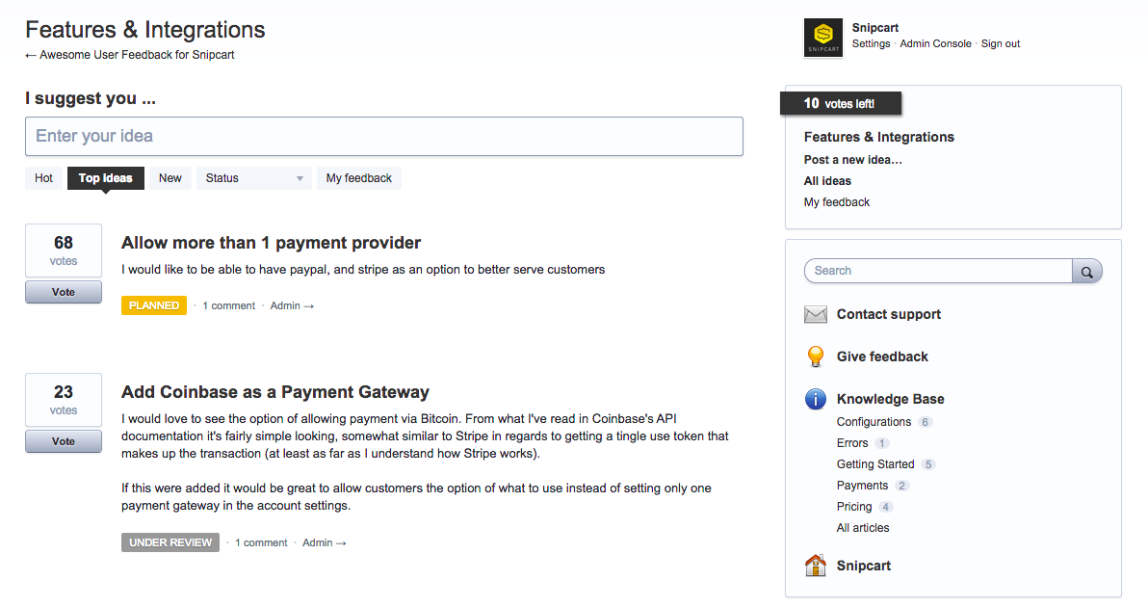Open Pricing knowledge base topic
The height and width of the screenshot is (607, 1148).
pos(854,507)
